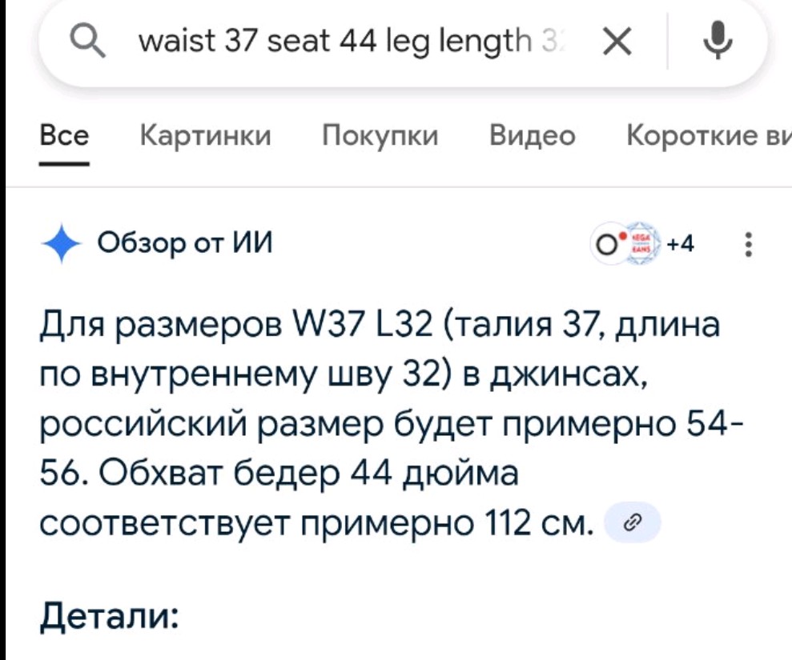Viewport: 792px width, 660px height.
Task: Open the "Покупки" tab
Action: pyautogui.click(x=380, y=137)
